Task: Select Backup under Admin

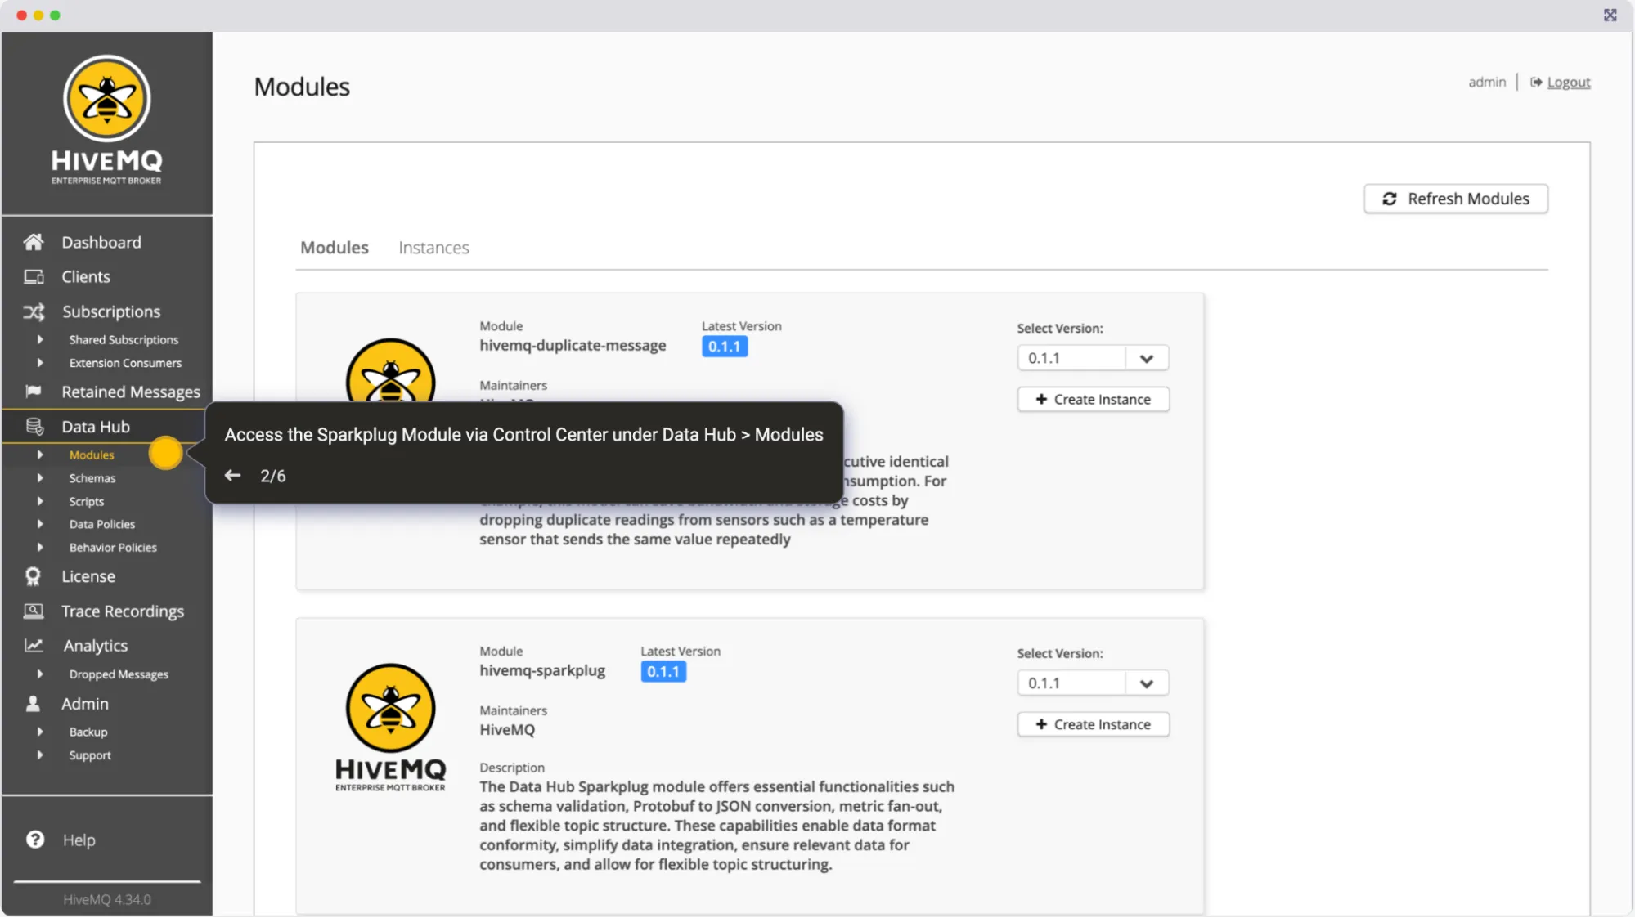Action: click(x=88, y=732)
